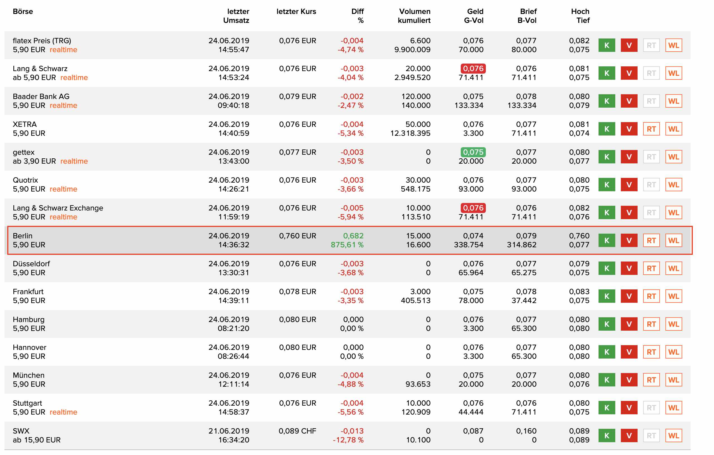714x455 pixels.
Task: Click the Volumen kumuliert column header
Action: click(414, 16)
